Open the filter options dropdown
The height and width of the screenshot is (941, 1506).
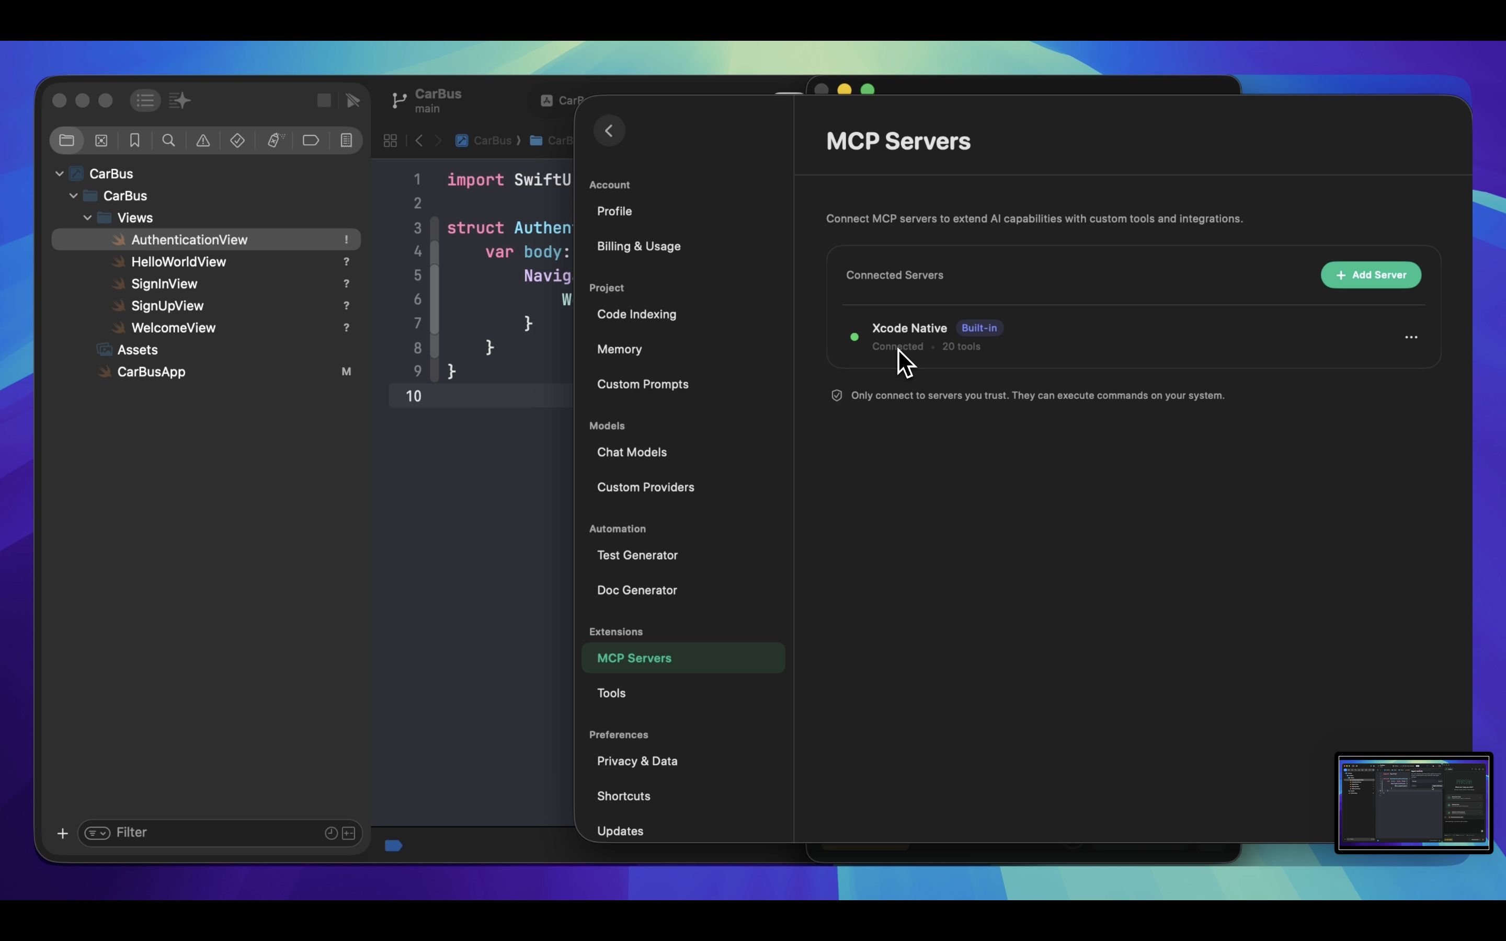[x=97, y=833]
